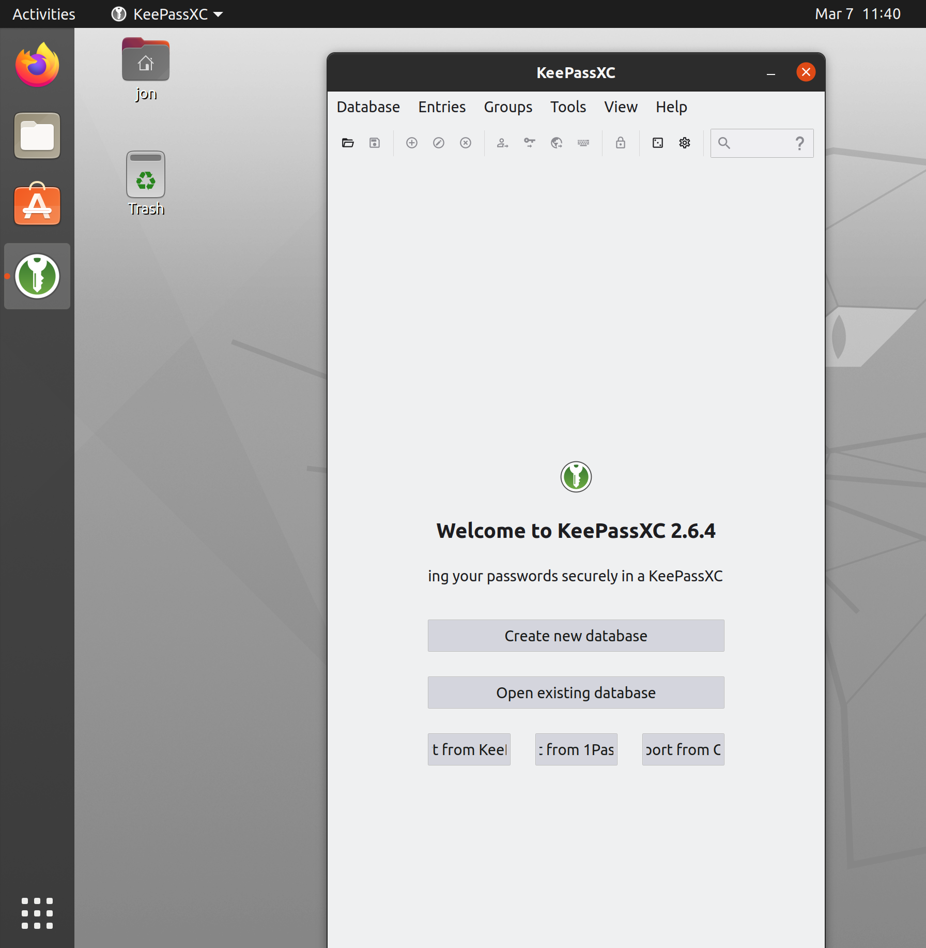Image resolution: width=926 pixels, height=948 pixels.
Task: Lock the database
Action: tap(620, 143)
